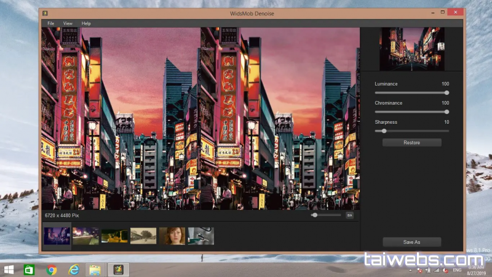Open Google Chrome from the taskbar

click(x=52, y=270)
